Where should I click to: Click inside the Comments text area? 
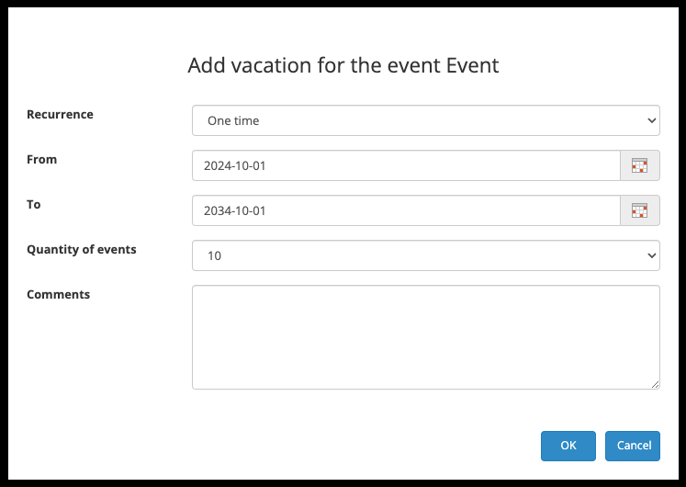425,336
